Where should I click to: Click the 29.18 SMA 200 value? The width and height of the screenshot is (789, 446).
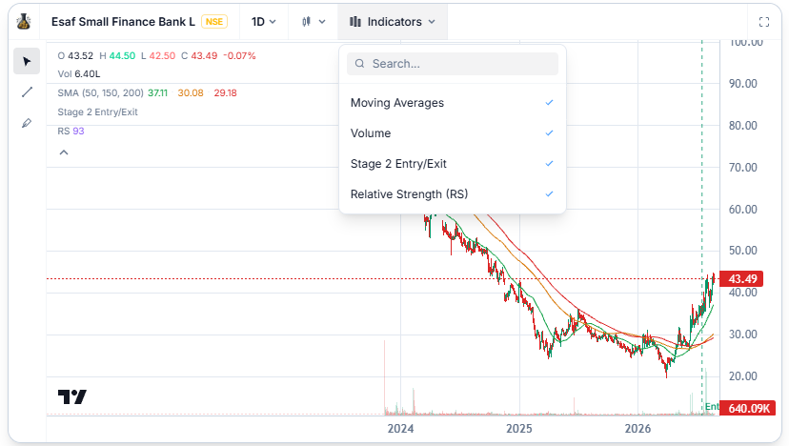pyautogui.click(x=225, y=92)
